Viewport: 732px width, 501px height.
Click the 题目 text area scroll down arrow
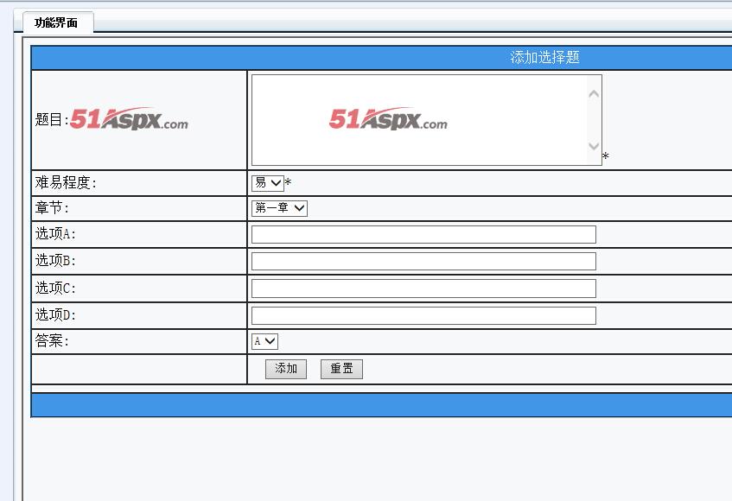(x=594, y=146)
